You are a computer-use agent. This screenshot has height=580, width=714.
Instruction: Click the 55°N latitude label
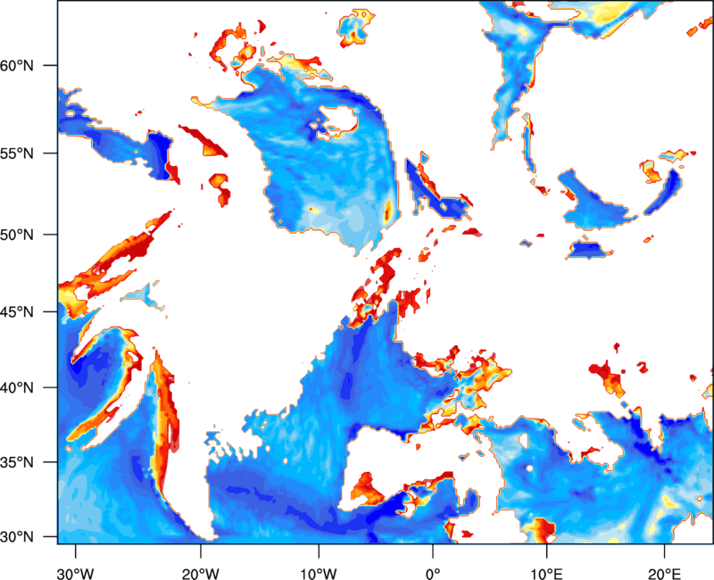(x=17, y=153)
